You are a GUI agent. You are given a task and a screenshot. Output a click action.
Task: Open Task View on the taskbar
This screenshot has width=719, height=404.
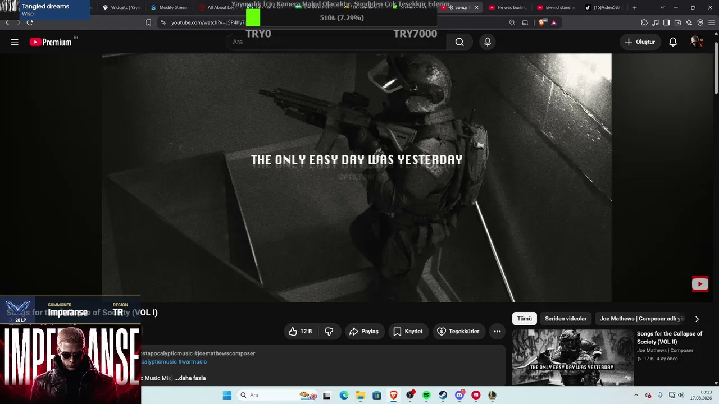tap(327, 395)
